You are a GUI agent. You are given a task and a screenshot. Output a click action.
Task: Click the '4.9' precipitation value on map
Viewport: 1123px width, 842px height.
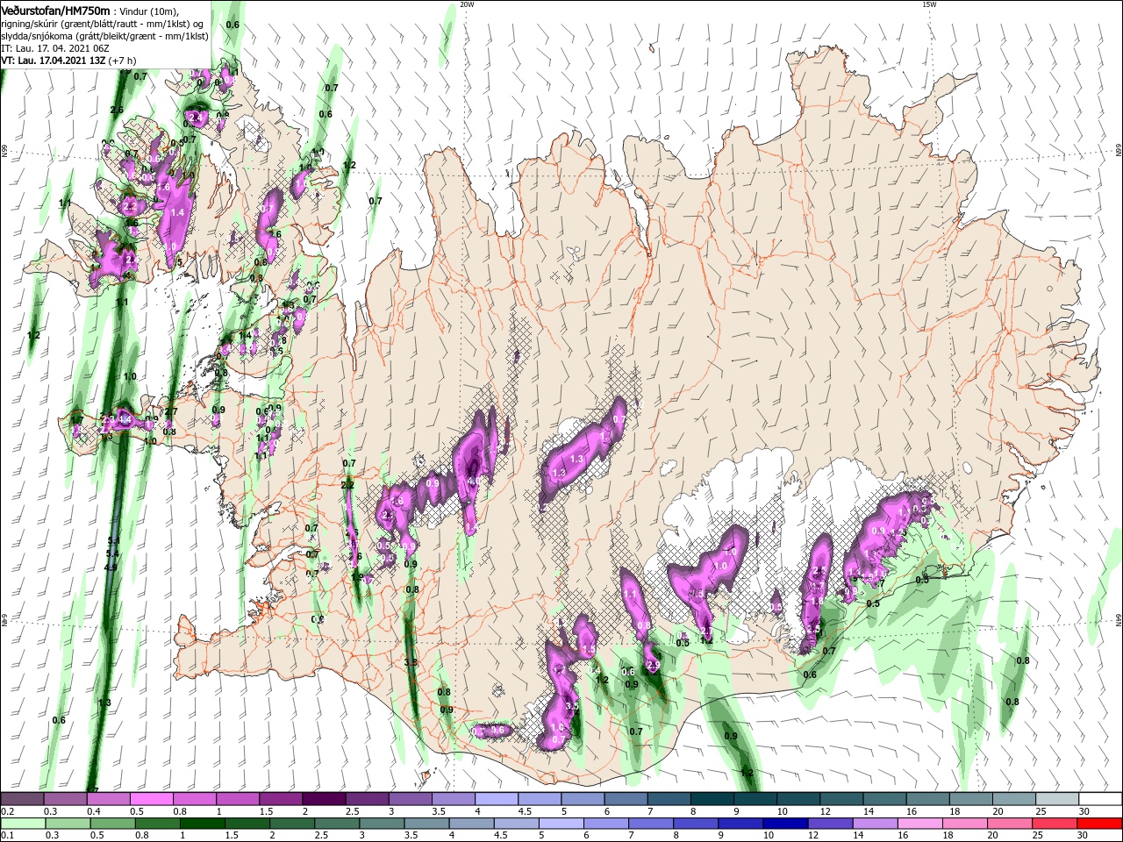[x=111, y=567]
